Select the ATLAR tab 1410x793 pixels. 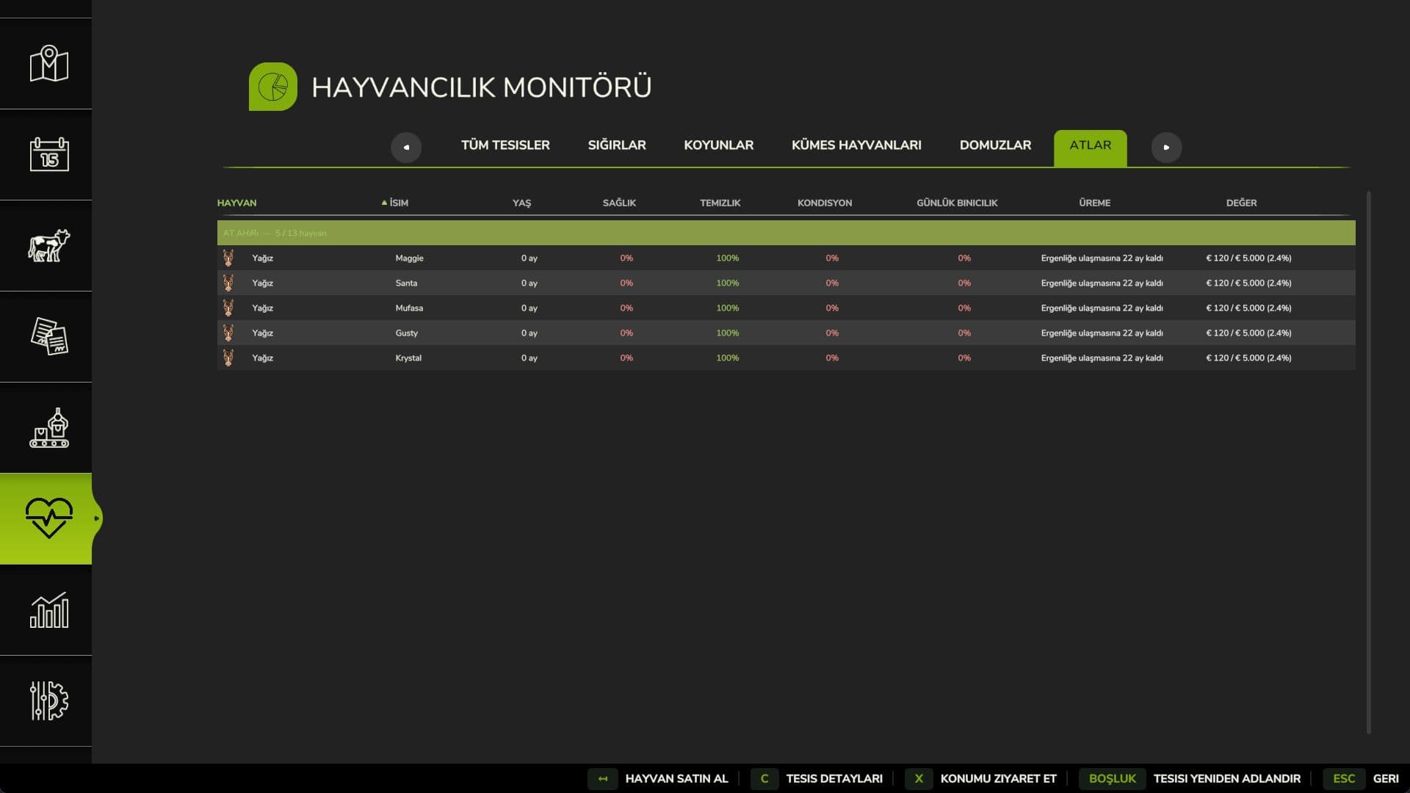[x=1090, y=148]
